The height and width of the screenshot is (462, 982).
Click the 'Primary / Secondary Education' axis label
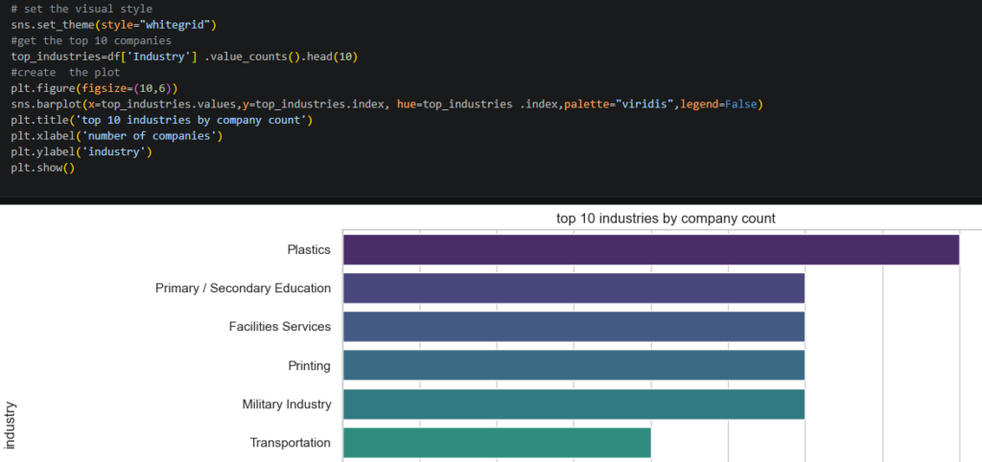(x=243, y=289)
